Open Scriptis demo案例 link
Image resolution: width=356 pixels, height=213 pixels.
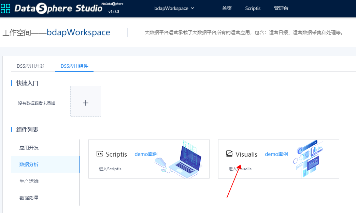(x=146, y=154)
